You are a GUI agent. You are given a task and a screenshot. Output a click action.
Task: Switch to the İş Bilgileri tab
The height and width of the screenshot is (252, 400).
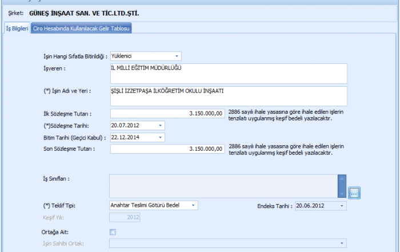coord(17,28)
